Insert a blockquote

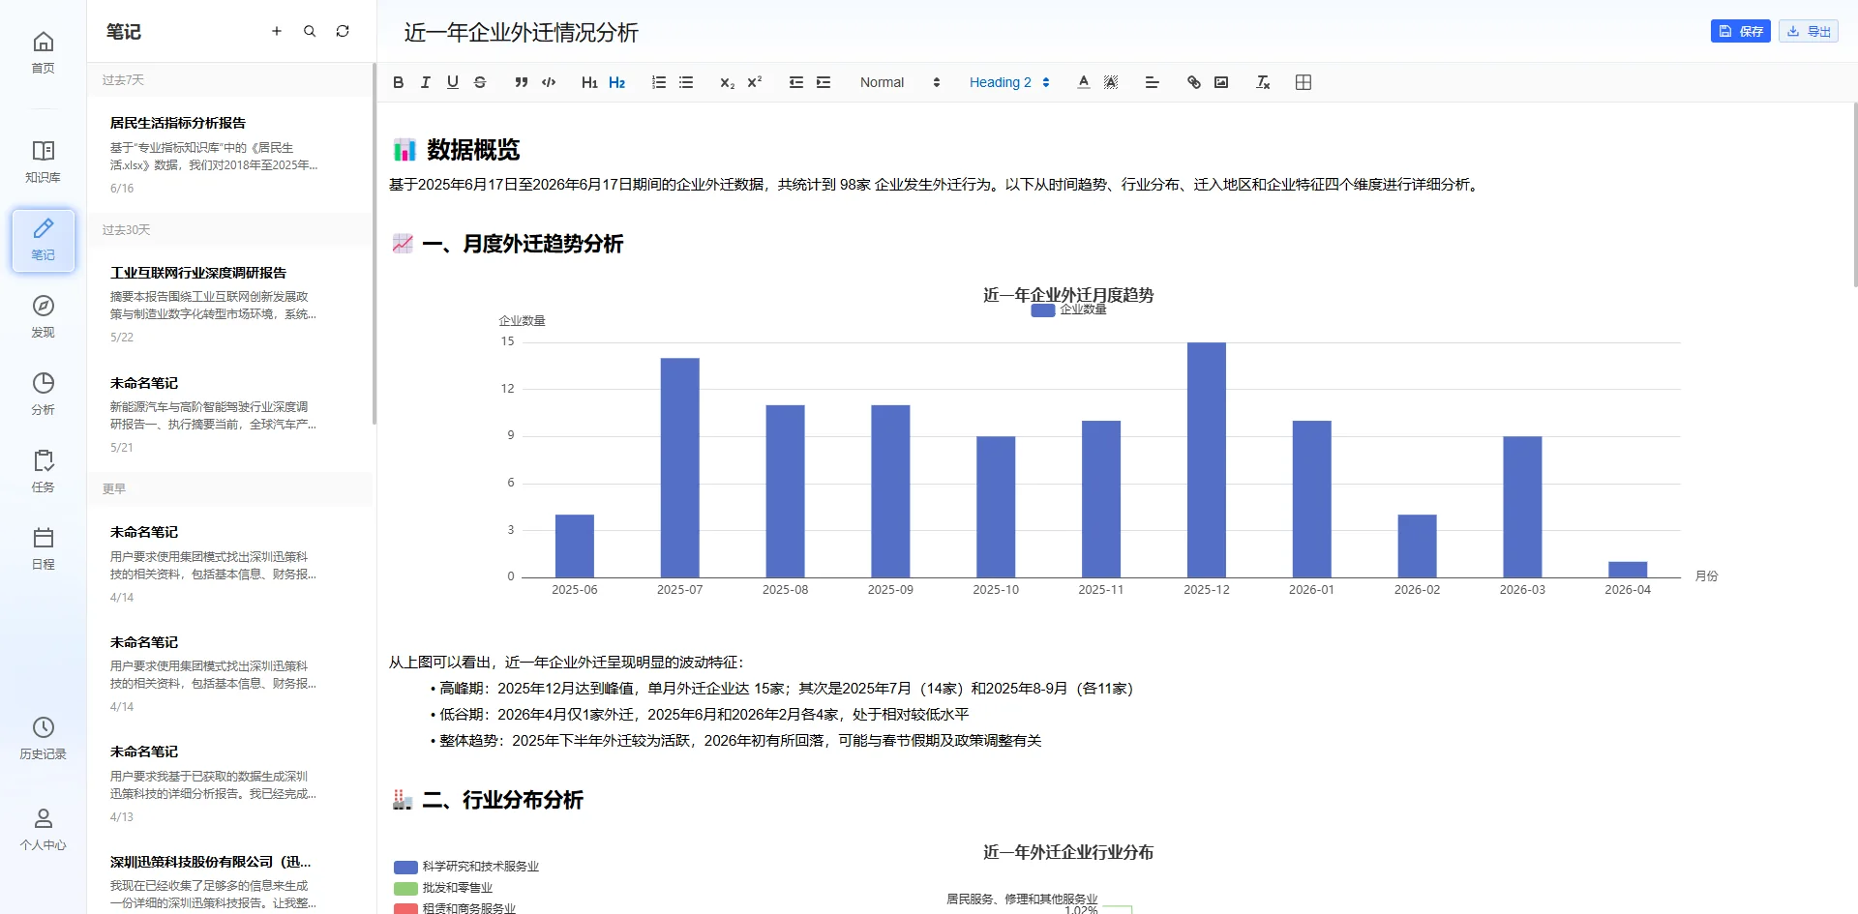[521, 82]
